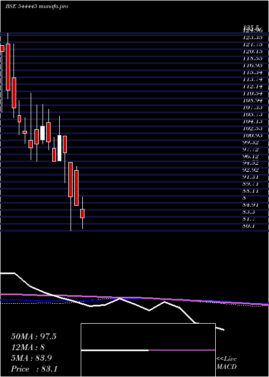Click the 113.74 price axis label
The width and height of the screenshot is (269, 377).
point(253,79)
